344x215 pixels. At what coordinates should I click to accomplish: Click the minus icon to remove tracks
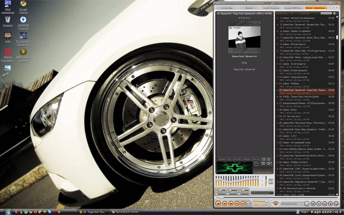coord(319,204)
